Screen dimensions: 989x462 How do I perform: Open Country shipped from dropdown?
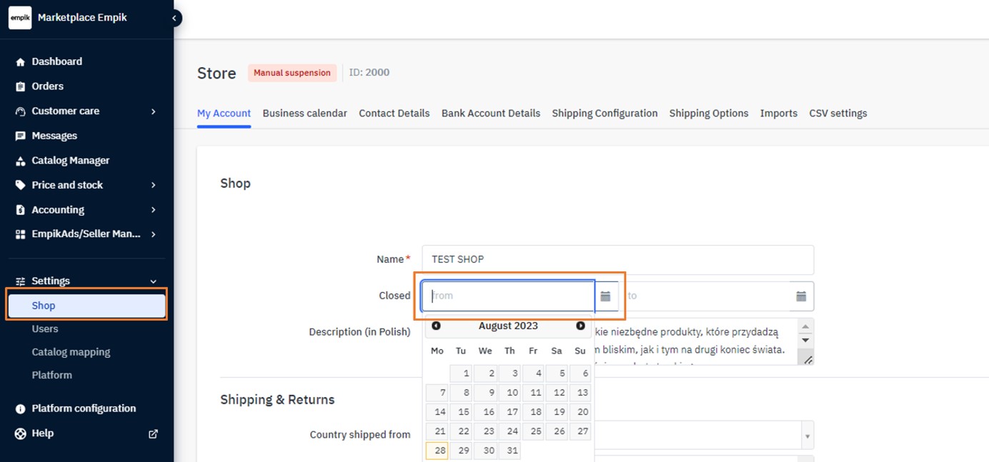tap(807, 435)
